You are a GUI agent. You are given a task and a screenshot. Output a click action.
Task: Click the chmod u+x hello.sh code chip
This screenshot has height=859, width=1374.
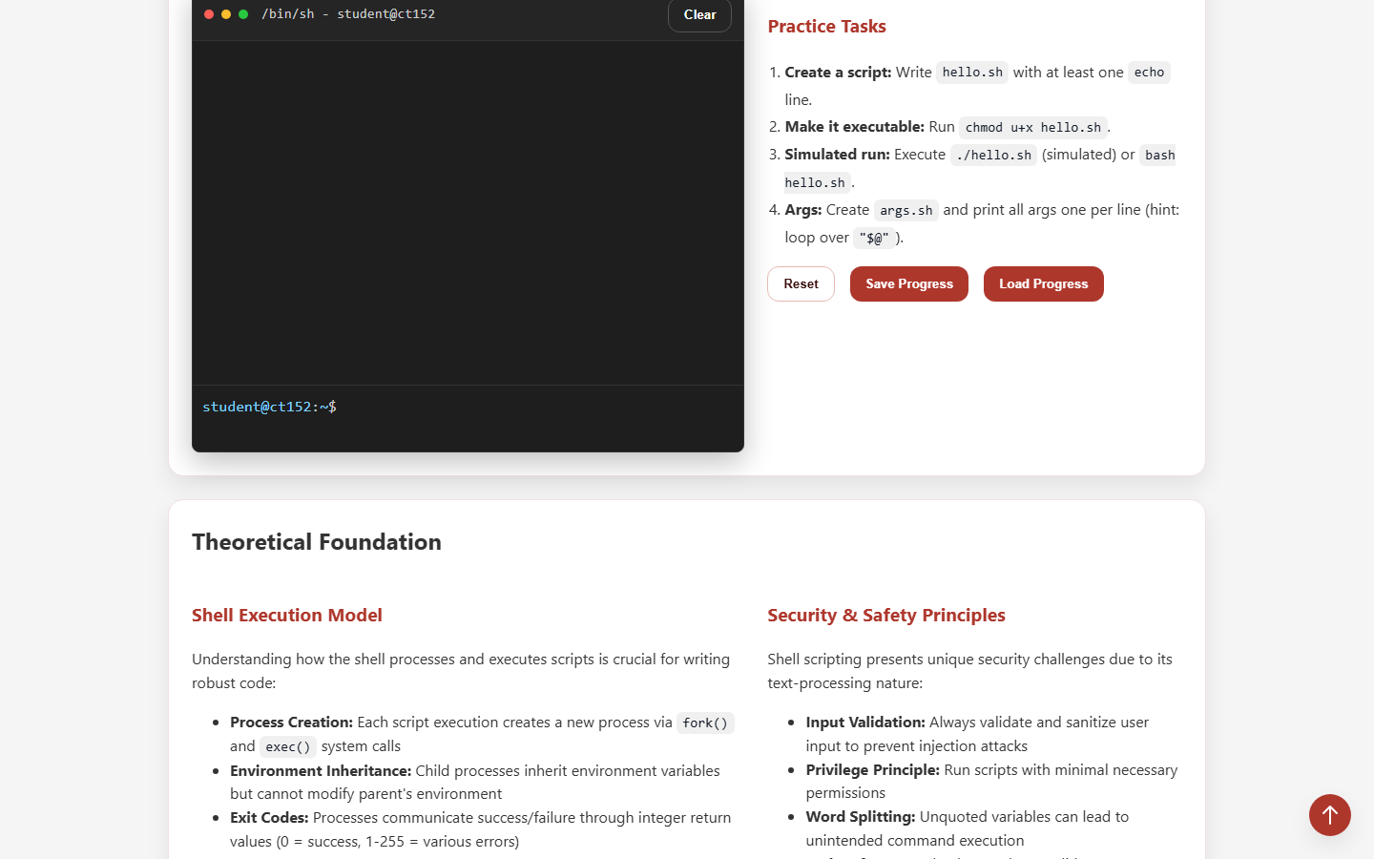click(1033, 127)
